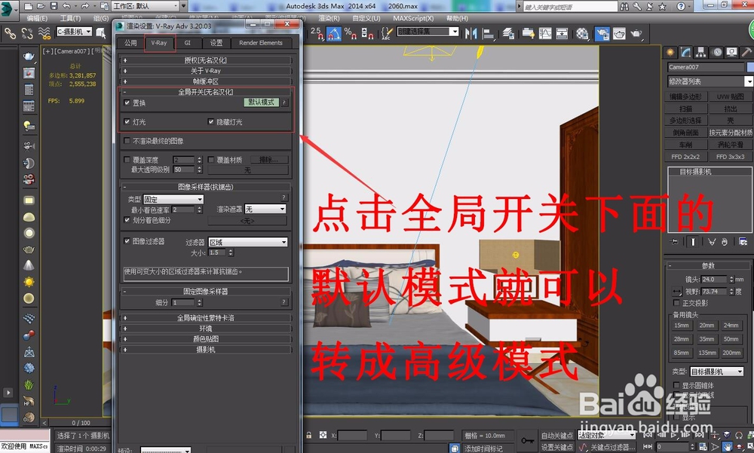Open the 类型 sampler type dropdown (固定)
Viewport: 754px width, 453px height.
173,199
